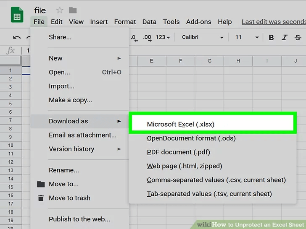Open the Add-ons menu
Image resolution: width=306 pixels, height=229 pixels.
tap(198, 22)
